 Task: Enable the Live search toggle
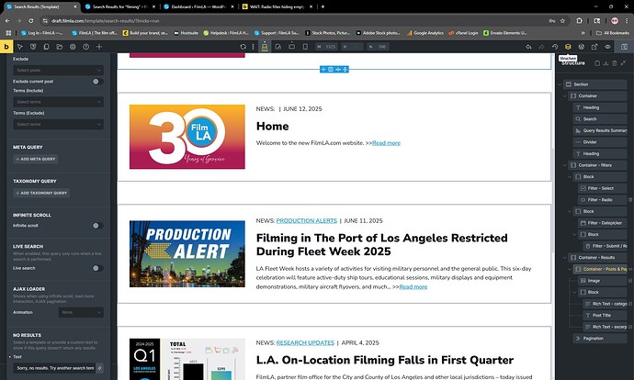[96, 268]
